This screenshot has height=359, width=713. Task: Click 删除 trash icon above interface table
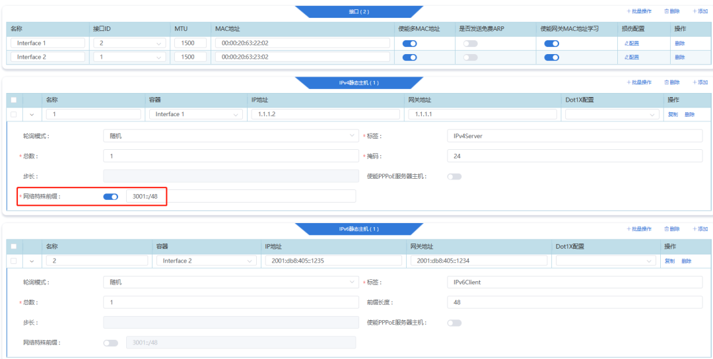[x=667, y=11]
